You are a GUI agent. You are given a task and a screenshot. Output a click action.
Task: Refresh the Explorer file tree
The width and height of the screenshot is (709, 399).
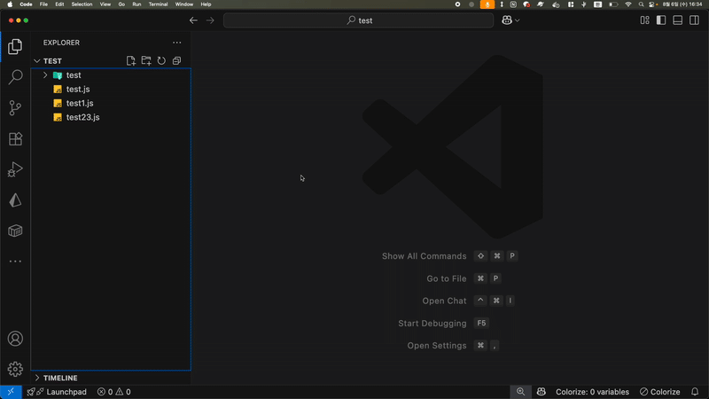(161, 60)
